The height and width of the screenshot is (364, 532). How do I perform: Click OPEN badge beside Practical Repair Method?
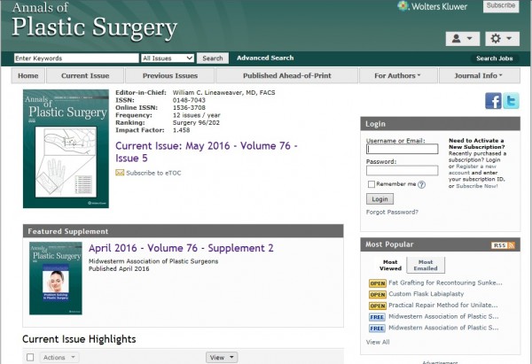pos(378,306)
